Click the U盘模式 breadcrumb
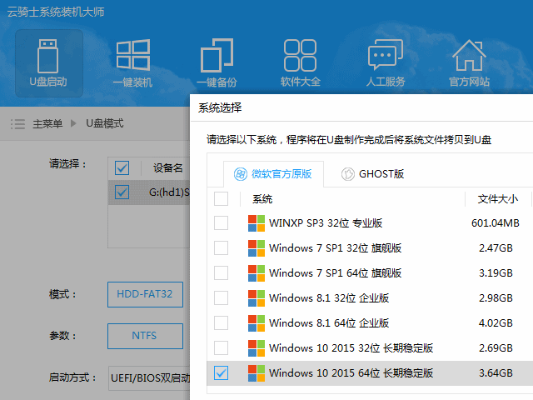 pos(105,123)
